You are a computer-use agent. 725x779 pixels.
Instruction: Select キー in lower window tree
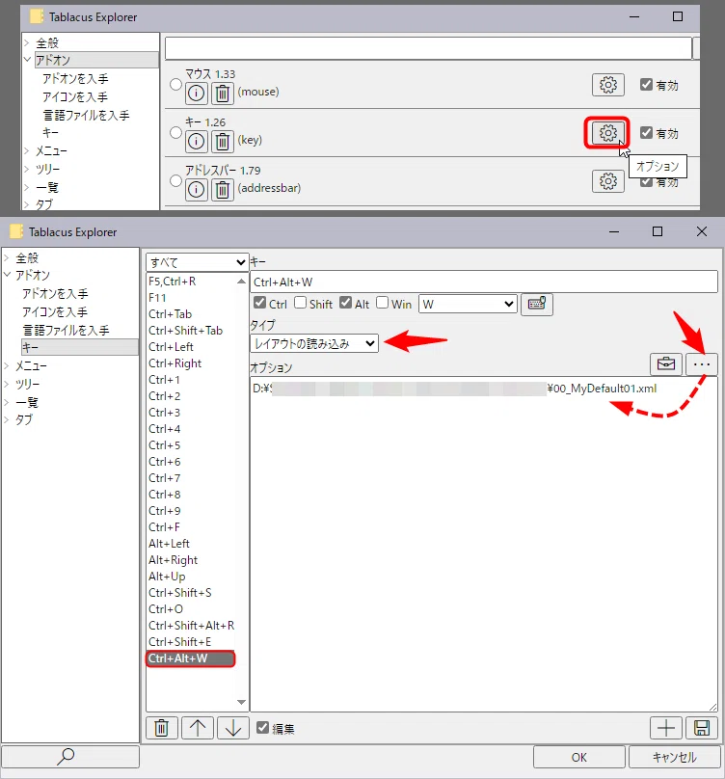coord(79,347)
